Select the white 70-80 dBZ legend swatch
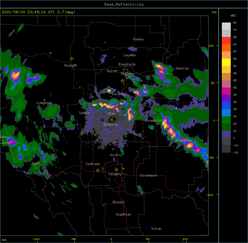This screenshot has height=243, width=248. click(x=226, y=26)
